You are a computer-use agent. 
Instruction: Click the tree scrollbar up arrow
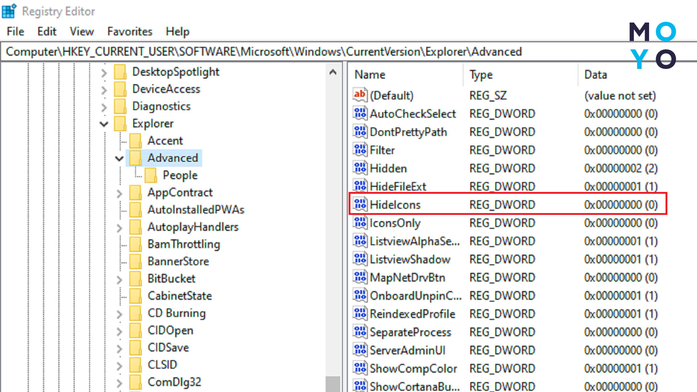pyautogui.click(x=333, y=72)
